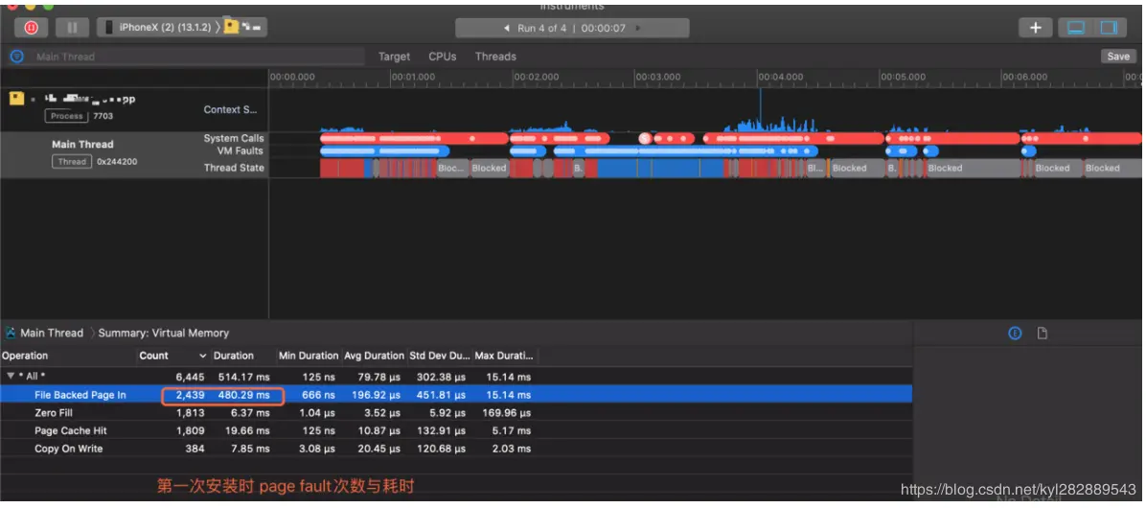
Task: Click the Process badge next to 7703
Action: pos(66,116)
